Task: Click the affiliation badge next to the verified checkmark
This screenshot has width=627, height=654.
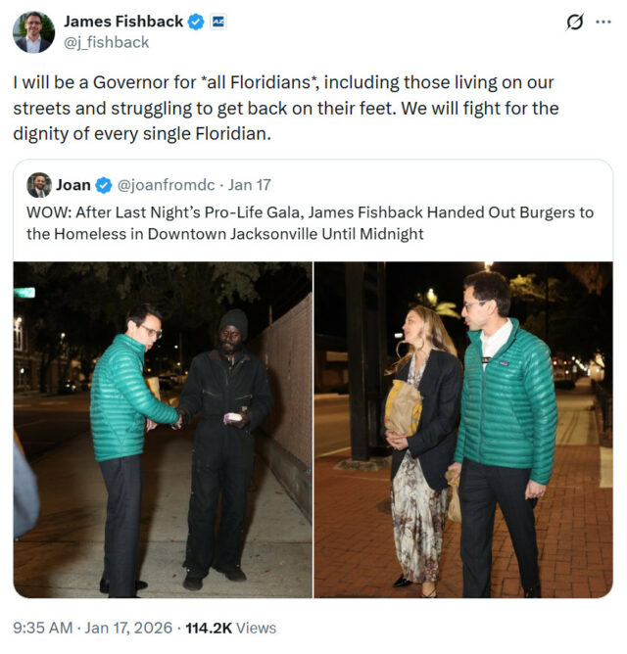Action: 217,22
